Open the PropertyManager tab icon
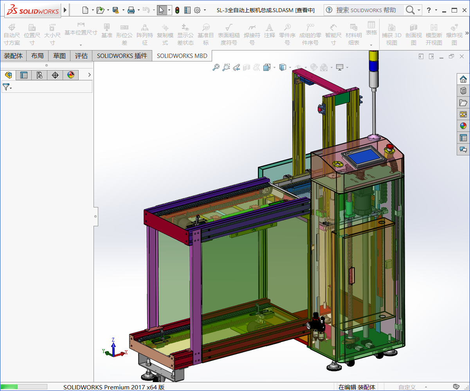Image resolution: width=470 pixels, height=391 pixels. pos(24,75)
